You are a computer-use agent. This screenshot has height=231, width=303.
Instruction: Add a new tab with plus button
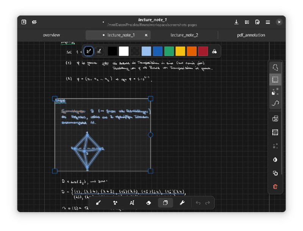click(x=24, y=22)
